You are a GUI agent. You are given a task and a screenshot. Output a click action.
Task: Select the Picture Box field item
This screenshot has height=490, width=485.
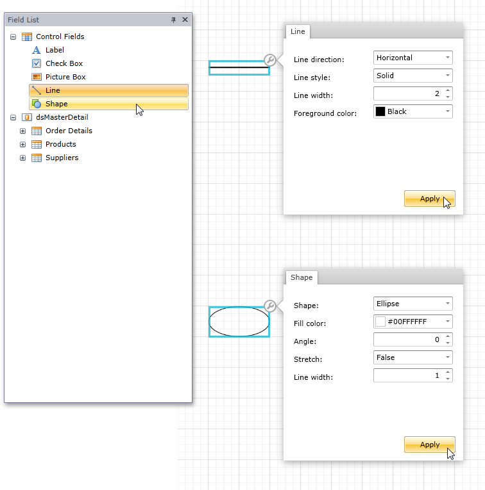[65, 77]
